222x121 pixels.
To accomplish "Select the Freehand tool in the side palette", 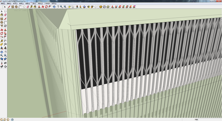I will 5,26.
